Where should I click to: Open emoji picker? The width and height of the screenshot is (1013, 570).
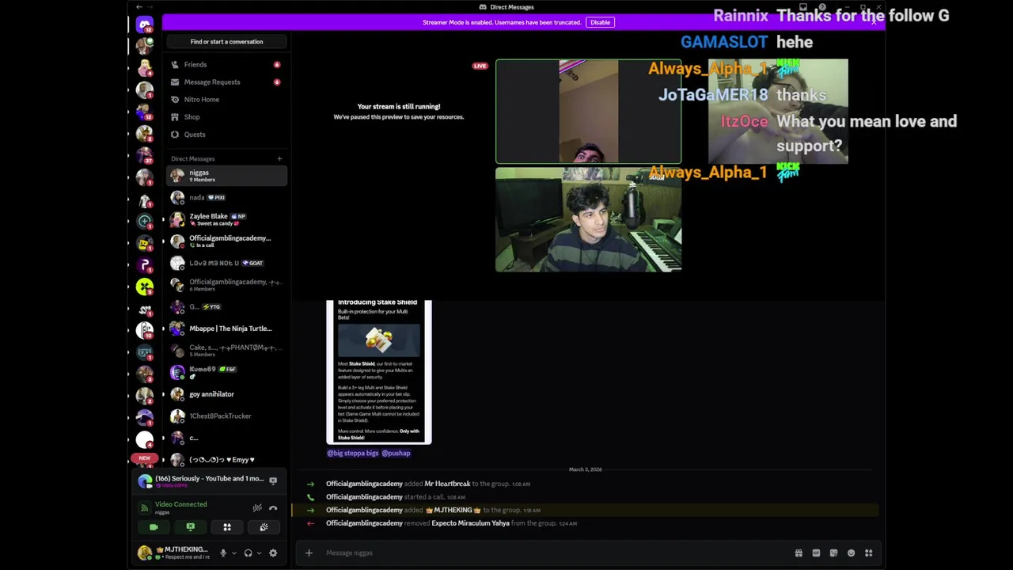tap(851, 553)
